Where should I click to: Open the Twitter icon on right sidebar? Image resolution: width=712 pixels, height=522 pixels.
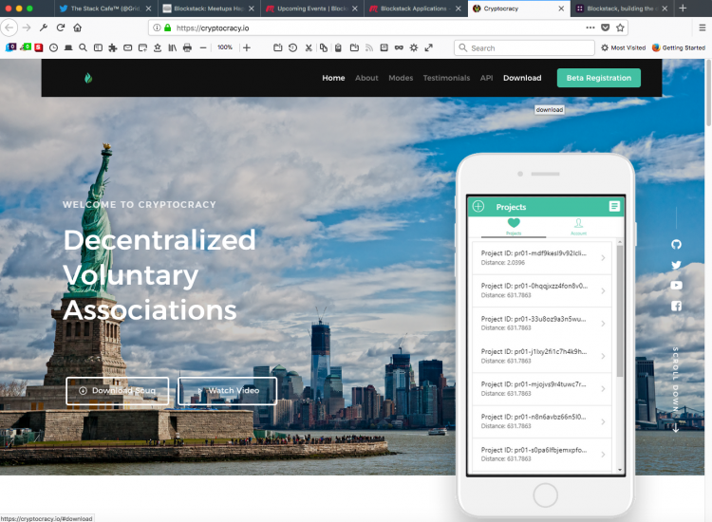tap(676, 265)
